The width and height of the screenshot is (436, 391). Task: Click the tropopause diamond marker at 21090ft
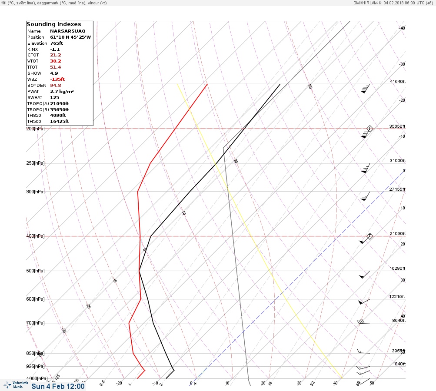coord(369,236)
